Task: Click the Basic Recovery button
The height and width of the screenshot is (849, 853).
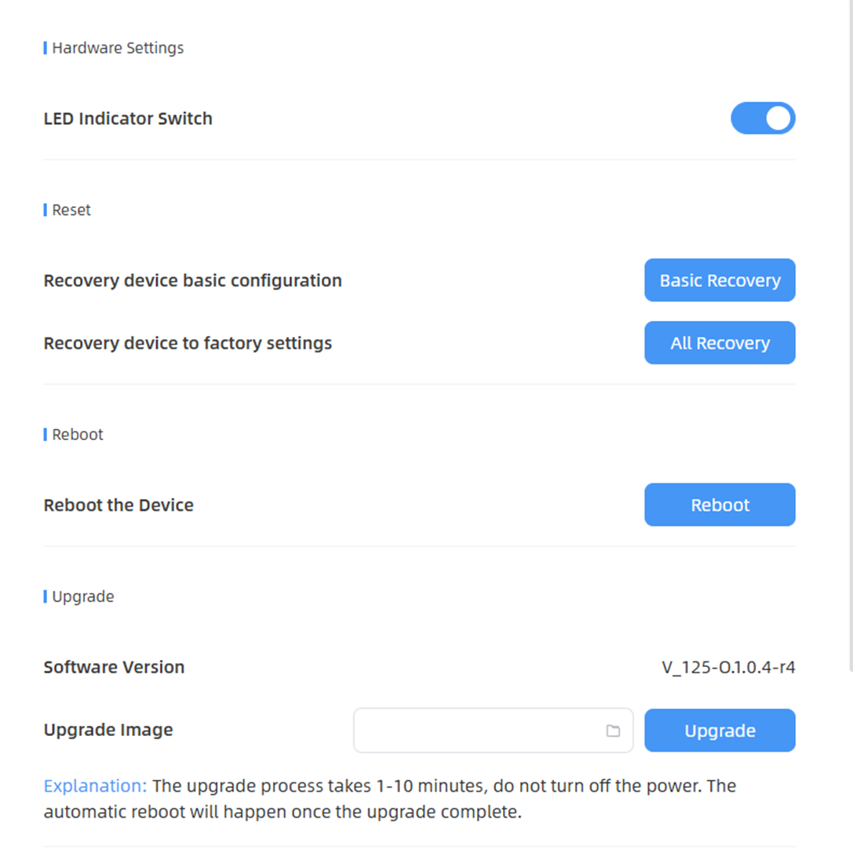Action: (720, 280)
